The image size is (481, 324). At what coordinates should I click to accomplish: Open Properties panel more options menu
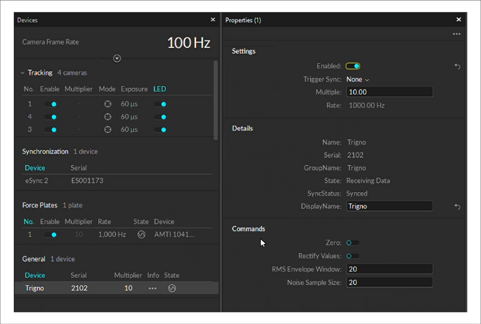point(456,34)
